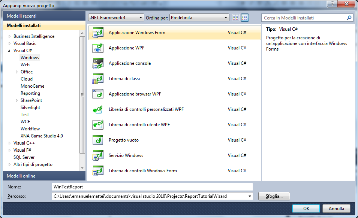This screenshot has height=218, width=358.
Task: Select the SQL Server tree item
Action: click(24, 157)
